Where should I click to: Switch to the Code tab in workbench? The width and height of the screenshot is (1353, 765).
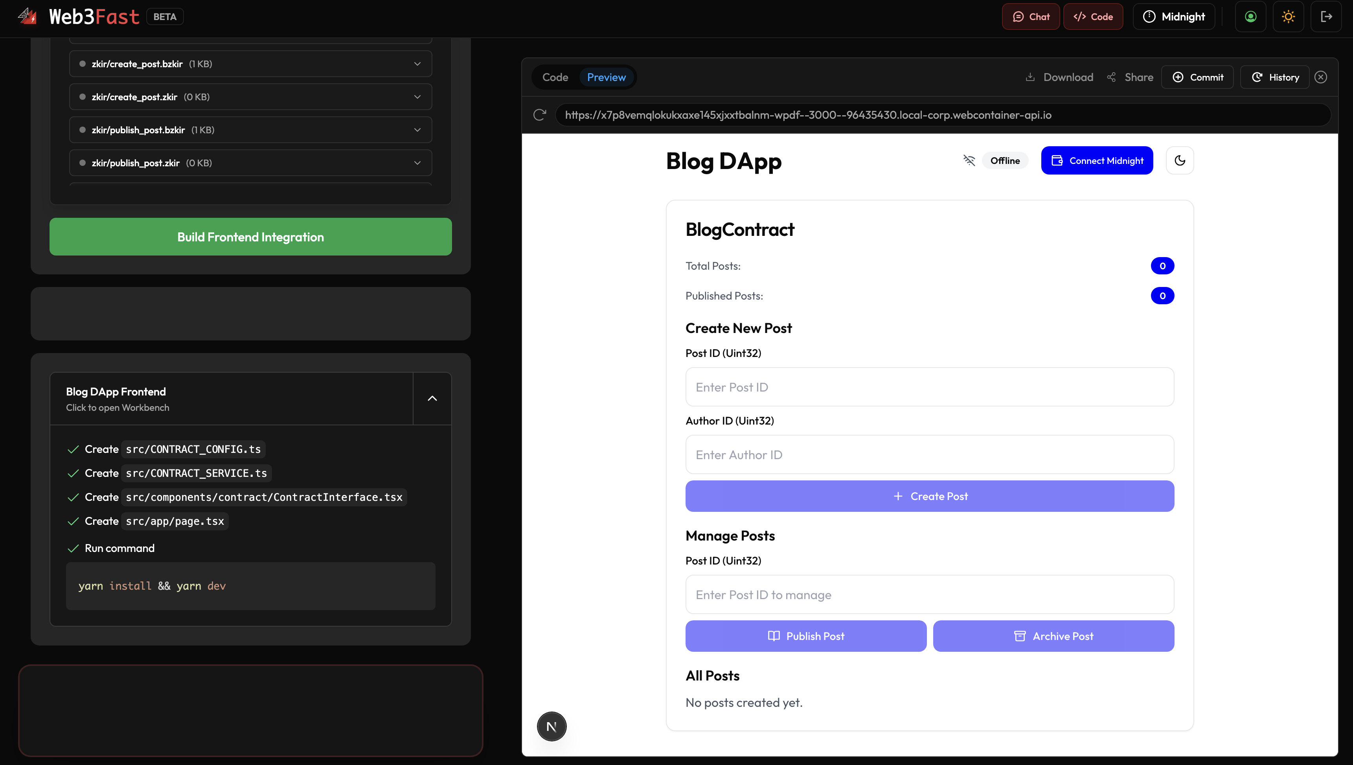(555, 77)
